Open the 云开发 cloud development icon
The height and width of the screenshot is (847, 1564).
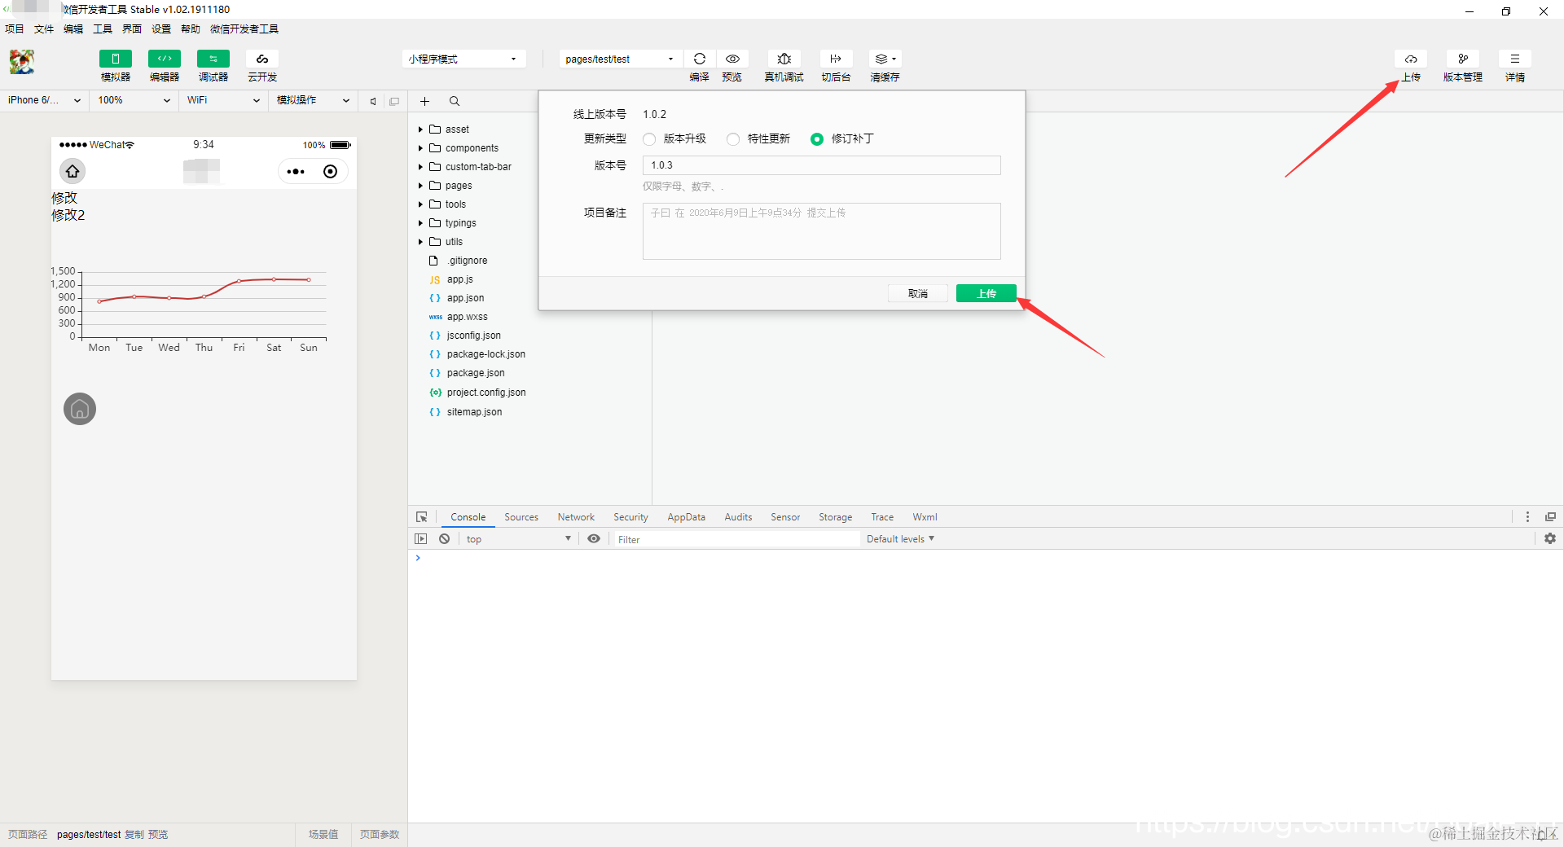(262, 59)
